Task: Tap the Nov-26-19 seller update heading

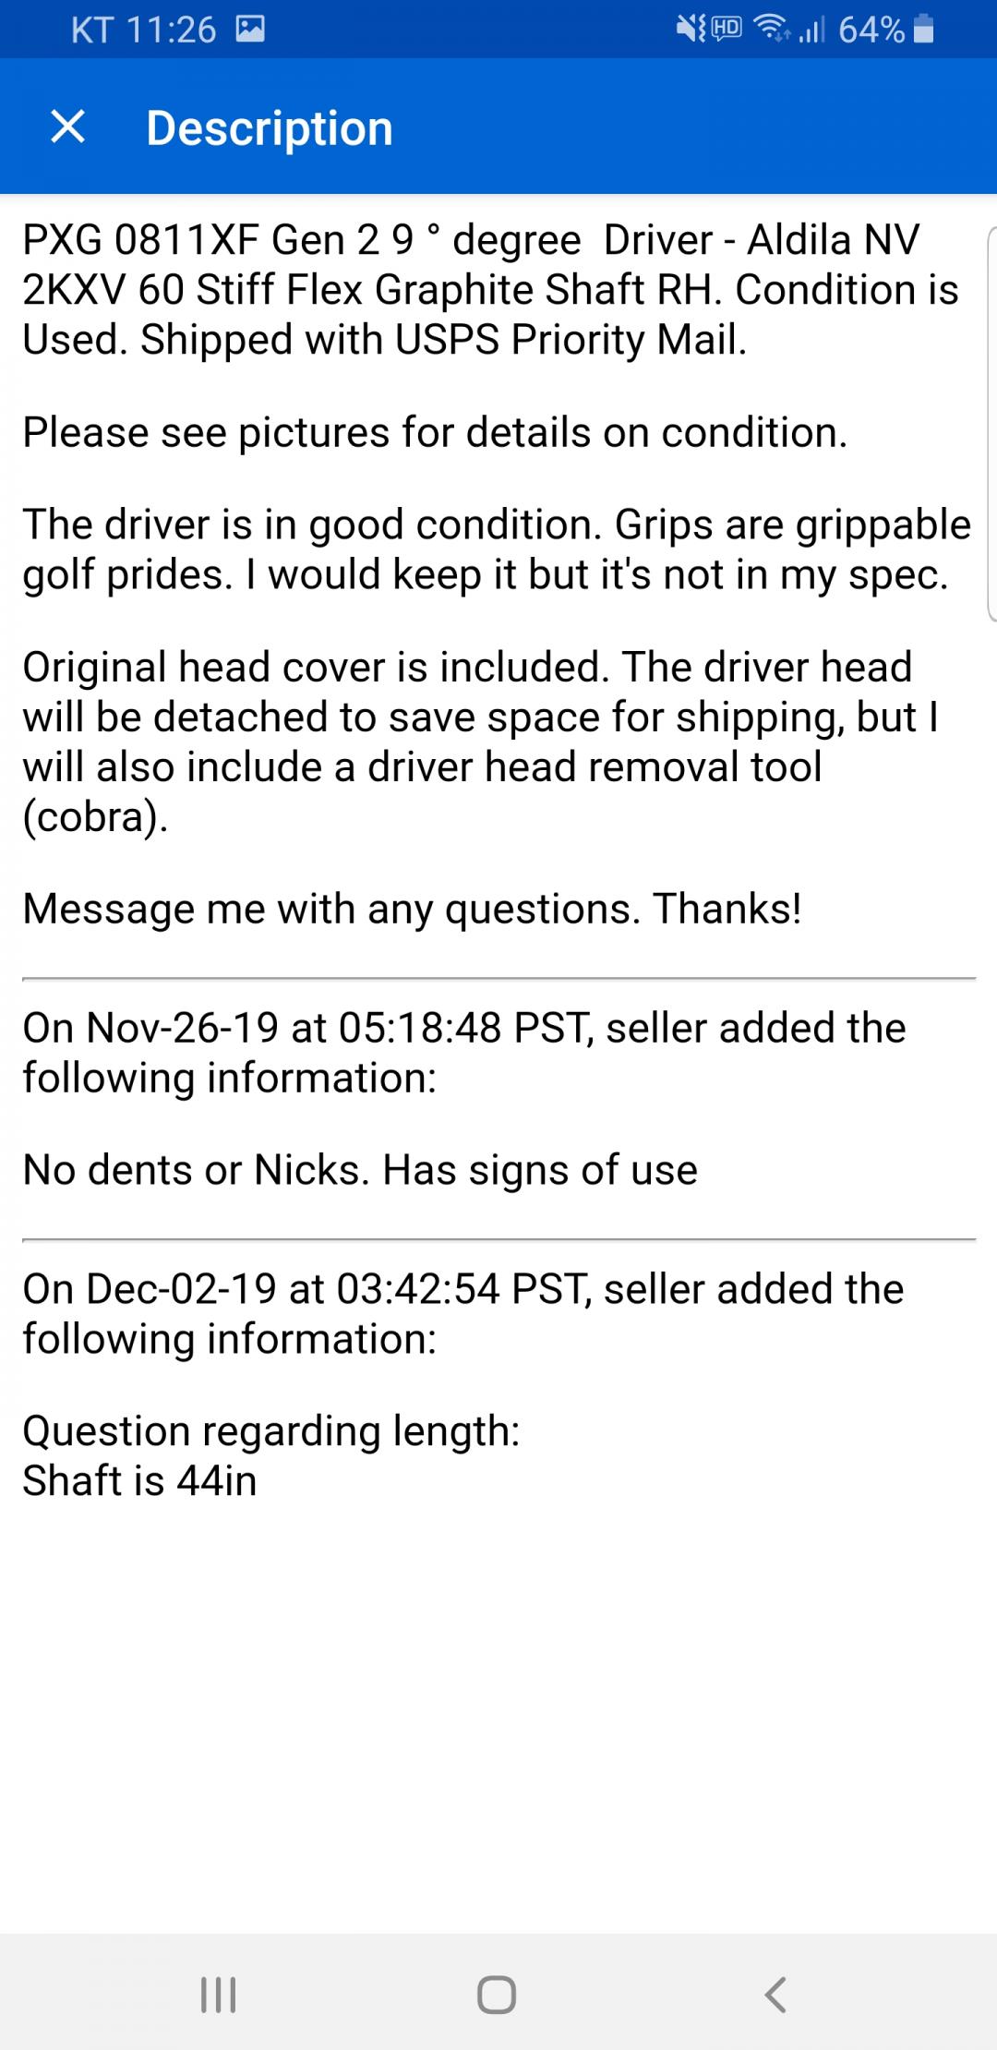Action: (x=463, y=1053)
